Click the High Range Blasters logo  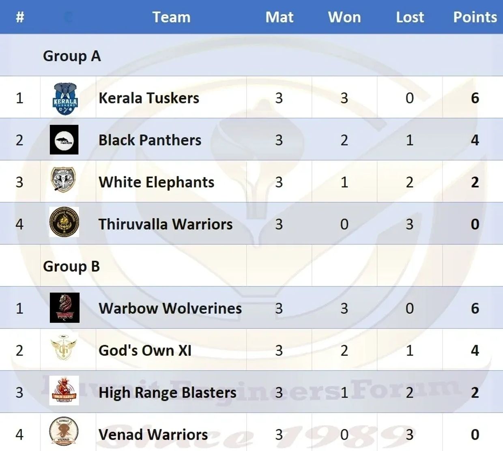click(64, 391)
